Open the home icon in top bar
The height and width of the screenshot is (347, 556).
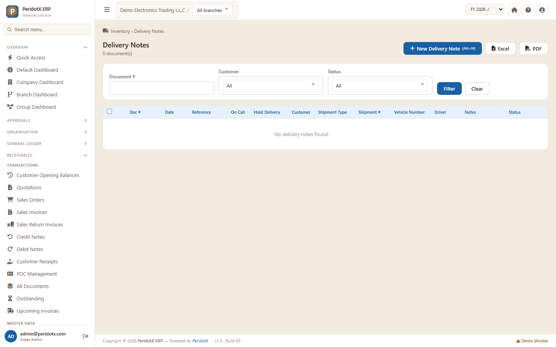click(514, 10)
